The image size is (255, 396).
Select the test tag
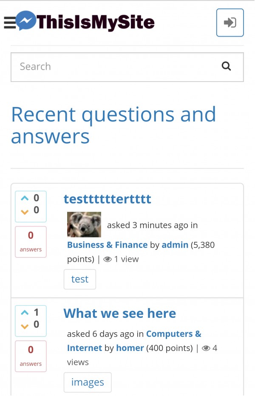(x=80, y=279)
